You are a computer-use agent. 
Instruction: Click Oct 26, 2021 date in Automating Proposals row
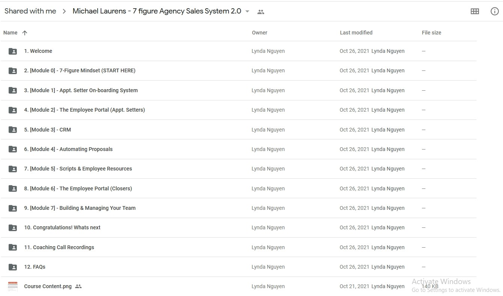click(354, 149)
